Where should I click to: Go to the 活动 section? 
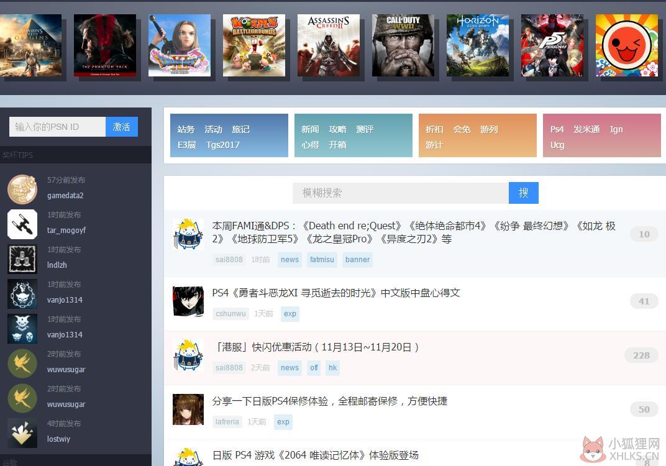pyautogui.click(x=213, y=129)
